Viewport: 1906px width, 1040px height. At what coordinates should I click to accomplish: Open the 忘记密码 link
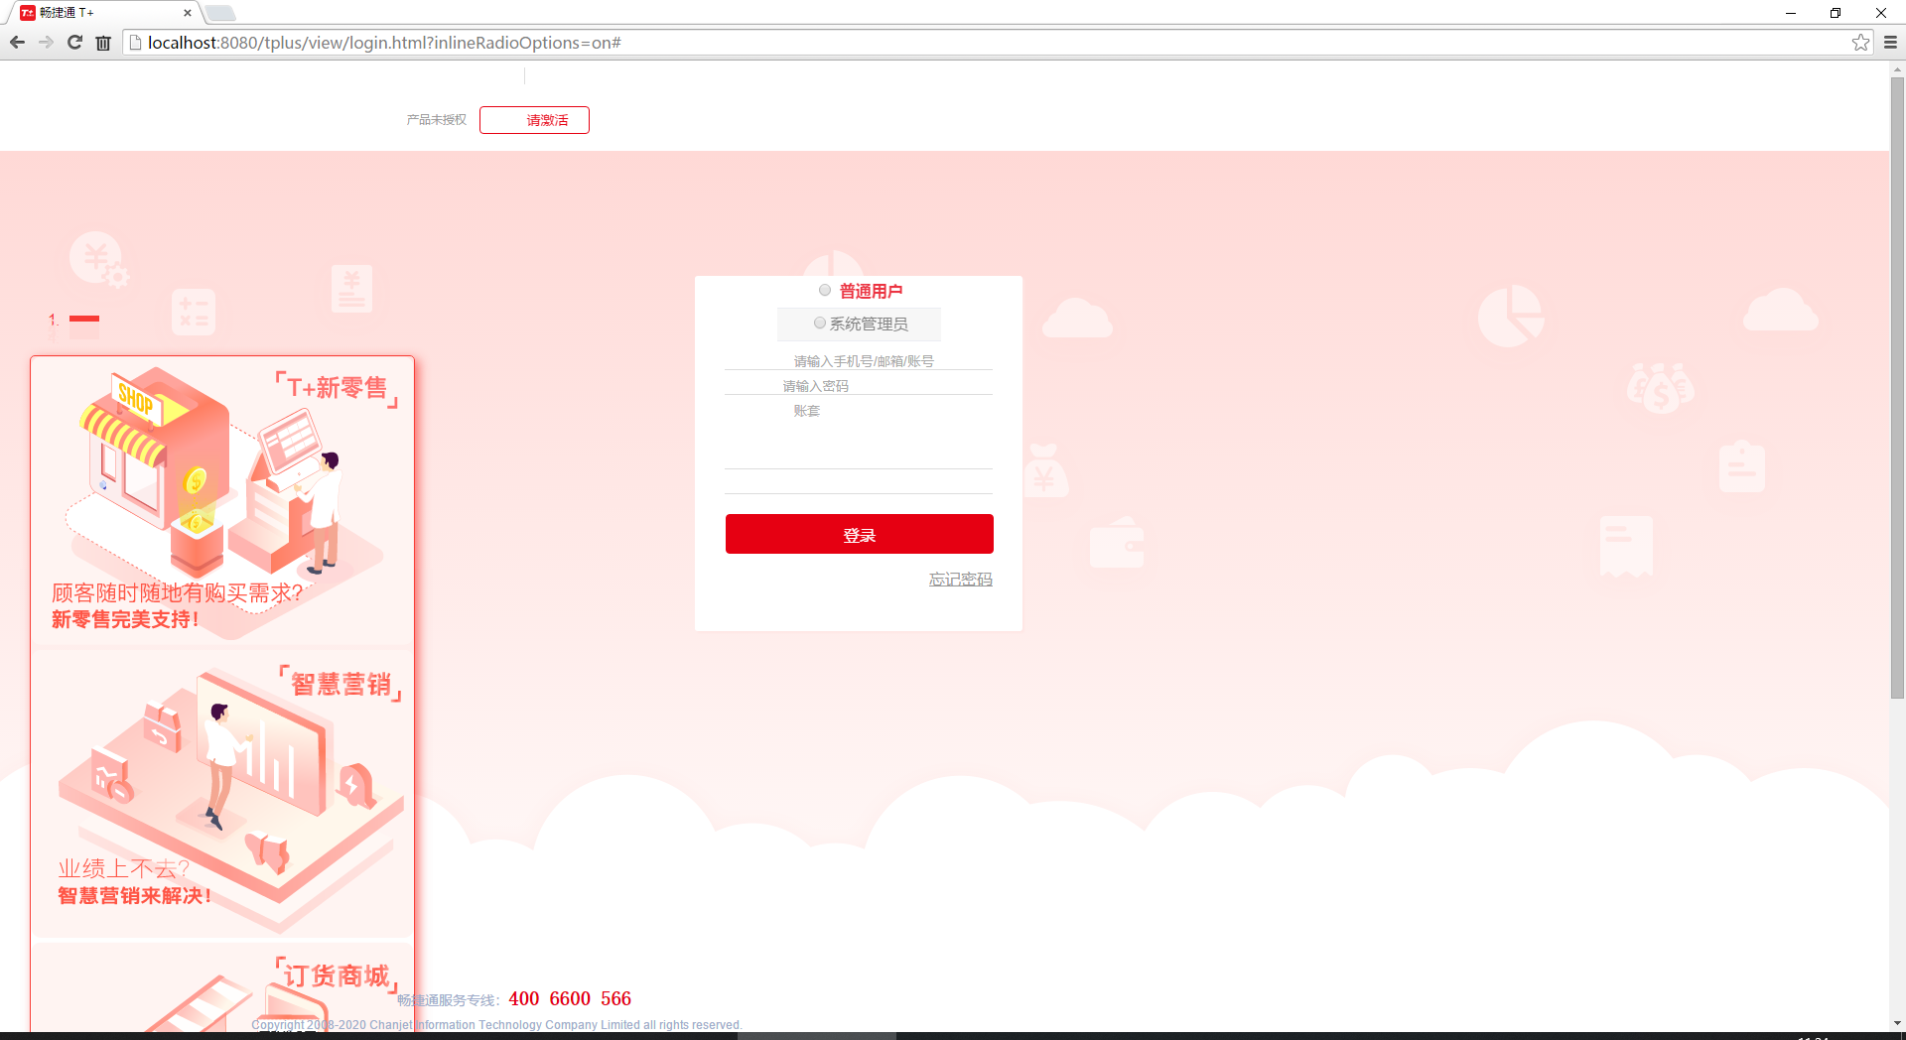tap(960, 580)
